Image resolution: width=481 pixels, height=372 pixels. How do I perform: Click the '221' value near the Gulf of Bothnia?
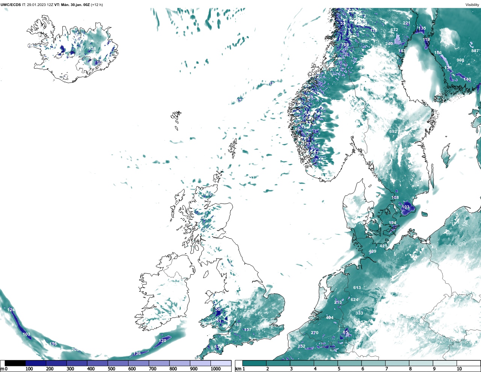(407, 23)
